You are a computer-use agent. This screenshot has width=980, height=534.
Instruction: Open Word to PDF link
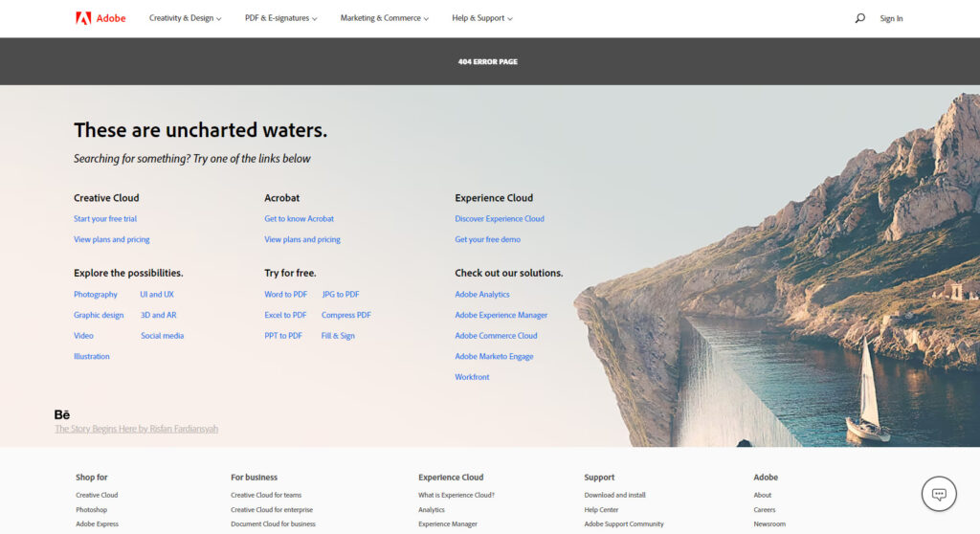pyautogui.click(x=285, y=295)
